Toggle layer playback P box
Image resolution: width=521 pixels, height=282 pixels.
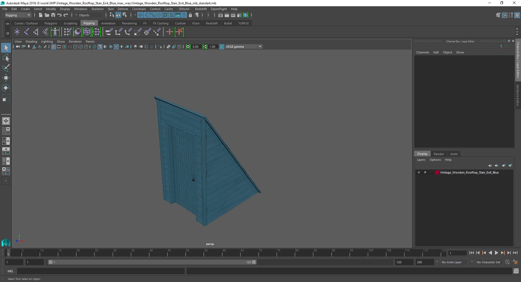click(x=425, y=172)
